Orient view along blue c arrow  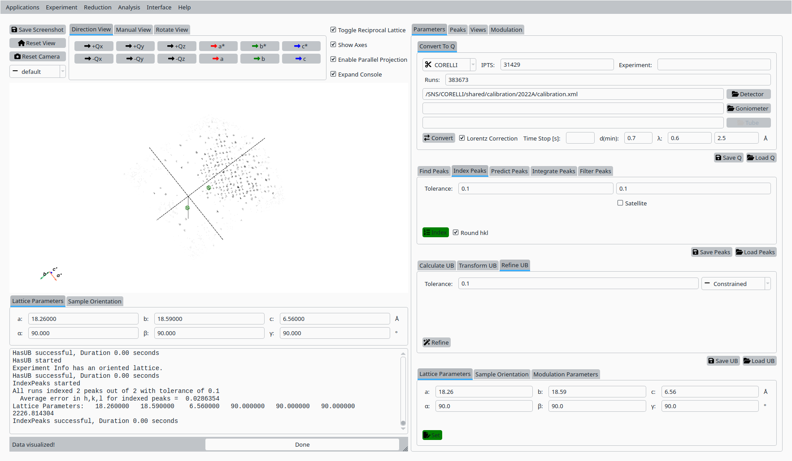301,59
